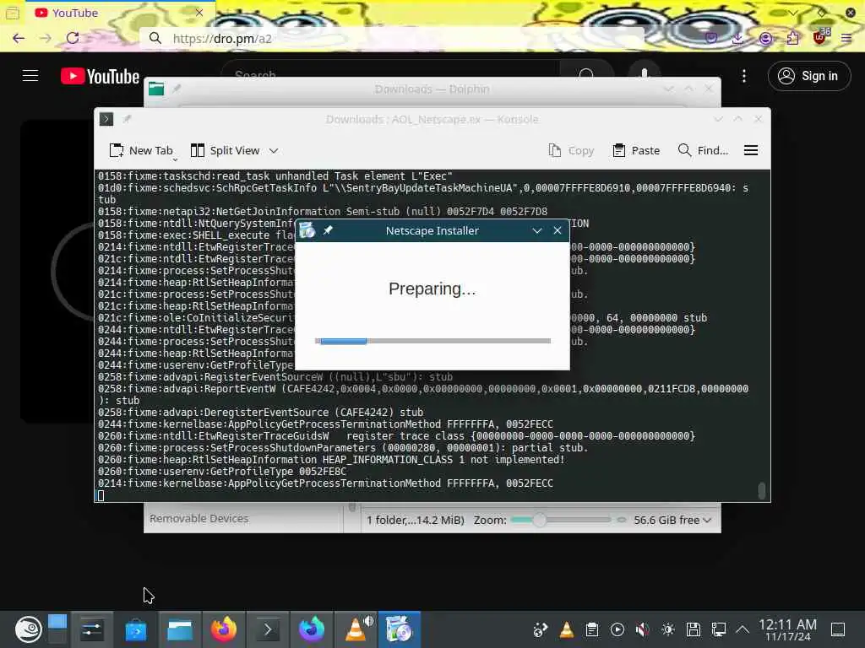Image resolution: width=865 pixels, height=648 pixels.
Task: Toggle the muted volume tray icon
Action: pyautogui.click(x=642, y=629)
